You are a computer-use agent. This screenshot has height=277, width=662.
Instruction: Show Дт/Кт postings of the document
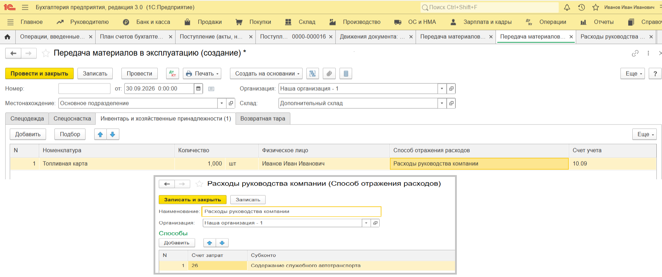[x=172, y=74]
